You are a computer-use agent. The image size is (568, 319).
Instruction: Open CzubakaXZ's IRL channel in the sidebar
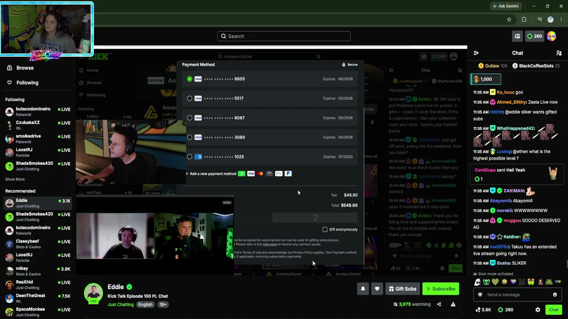point(38,125)
